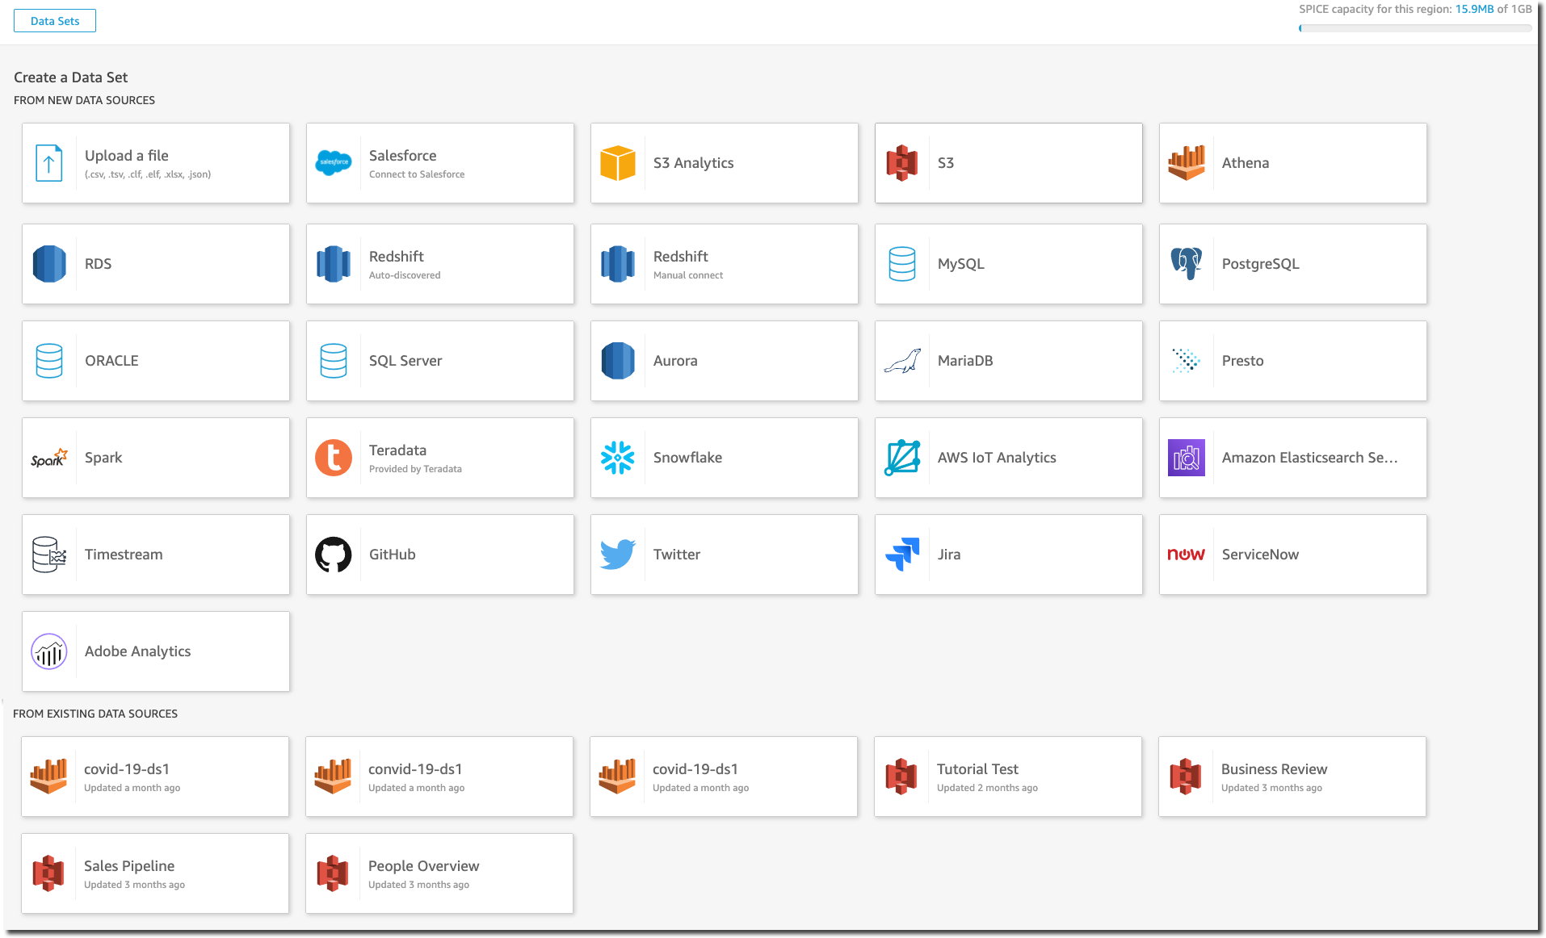Choose the Aurora icon

click(x=618, y=361)
